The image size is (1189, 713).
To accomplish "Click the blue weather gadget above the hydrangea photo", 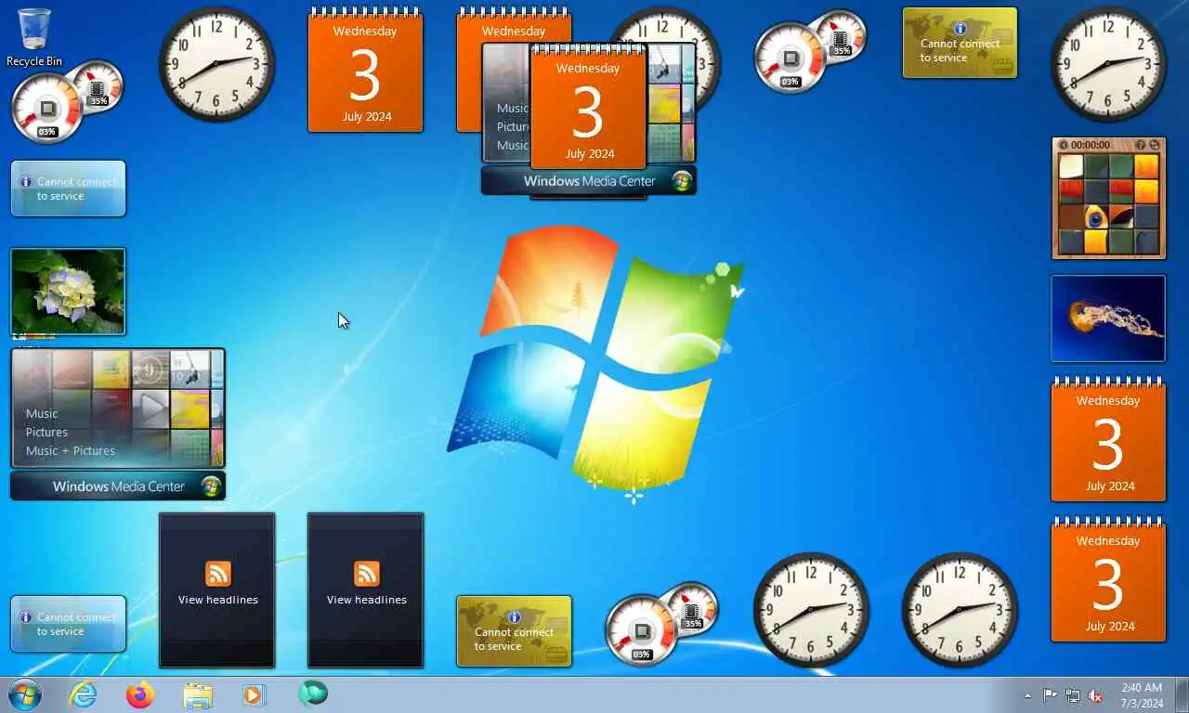I will coord(68,188).
